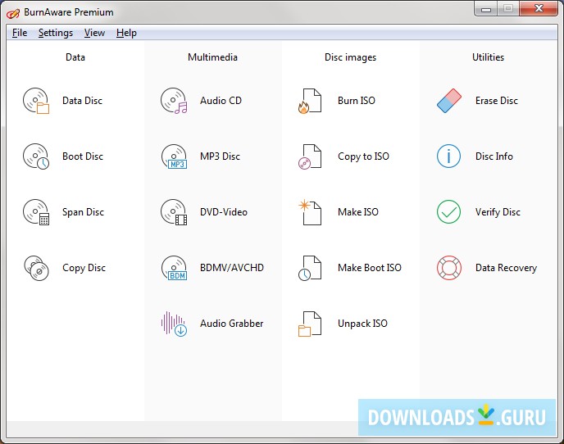Click the Copy to ISO label
This screenshot has width=564, height=444.
tap(364, 156)
